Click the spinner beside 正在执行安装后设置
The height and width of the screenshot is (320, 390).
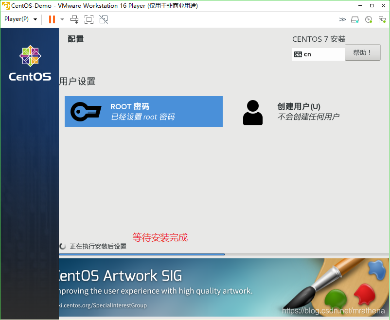click(x=63, y=246)
